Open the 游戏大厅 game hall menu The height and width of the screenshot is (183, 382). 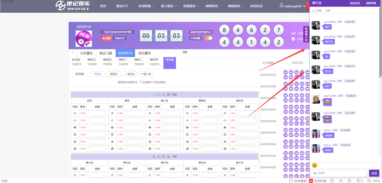point(122,6)
